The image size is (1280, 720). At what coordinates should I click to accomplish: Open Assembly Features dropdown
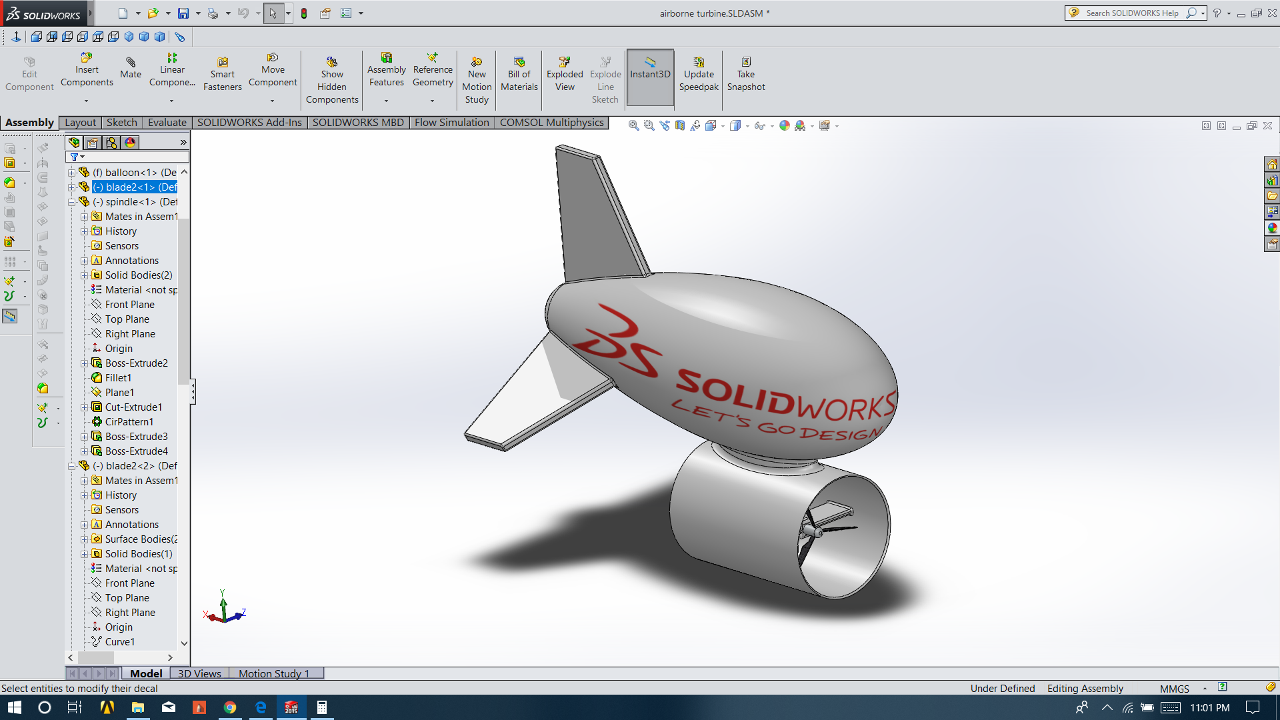(x=386, y=101)
